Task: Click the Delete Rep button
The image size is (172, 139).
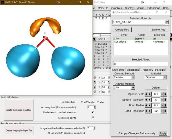Action: tap(159, 30)
